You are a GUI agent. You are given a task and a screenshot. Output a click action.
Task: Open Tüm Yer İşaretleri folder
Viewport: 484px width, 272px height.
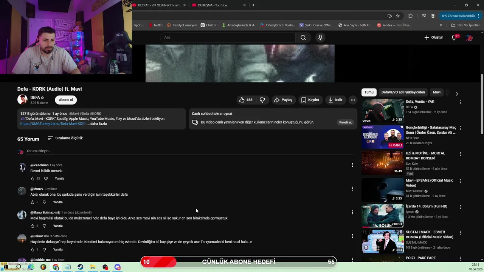[465, 25]
